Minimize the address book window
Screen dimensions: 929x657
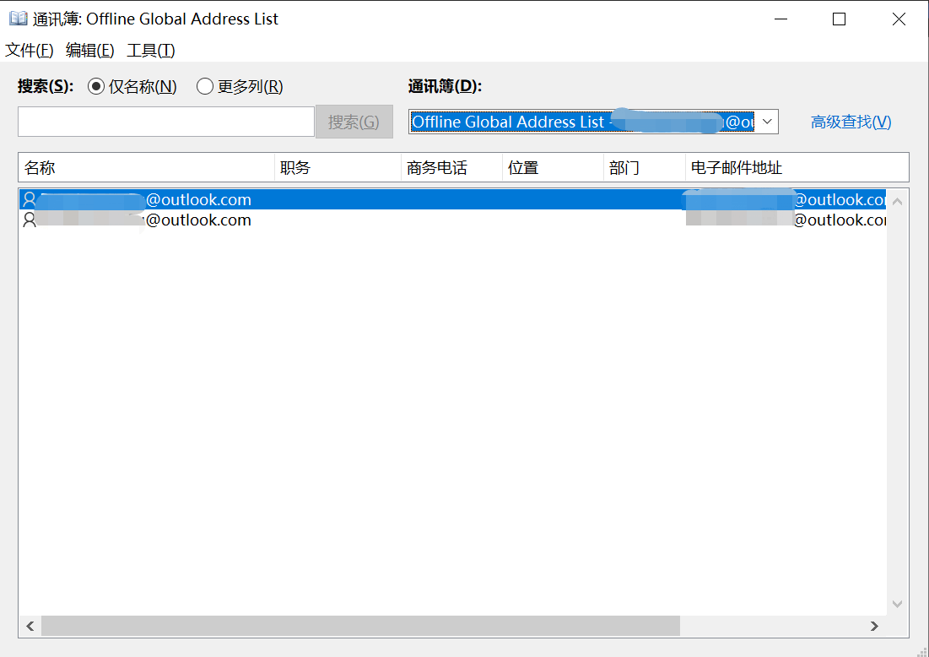tap(780, 19)
